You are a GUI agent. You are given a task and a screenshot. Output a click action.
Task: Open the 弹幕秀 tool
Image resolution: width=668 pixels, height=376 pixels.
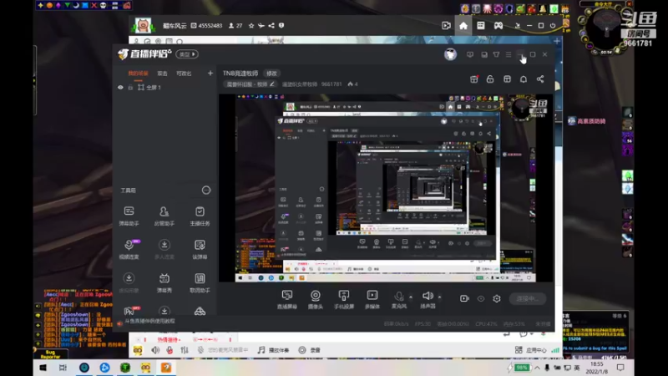(164, 283)
